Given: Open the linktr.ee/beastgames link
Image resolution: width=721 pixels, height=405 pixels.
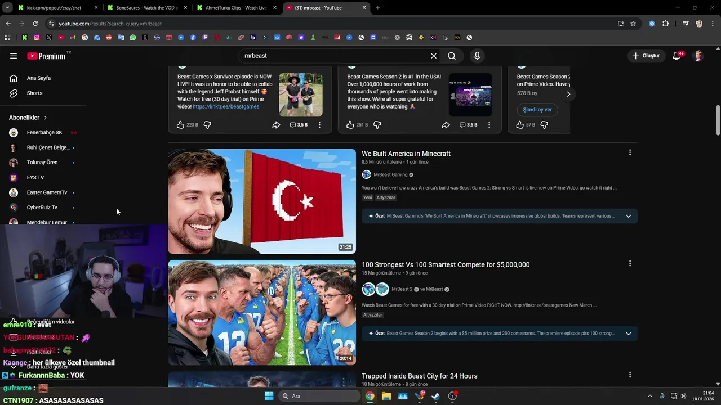Looking at the screenshot, I should click(x=226, y=106).
